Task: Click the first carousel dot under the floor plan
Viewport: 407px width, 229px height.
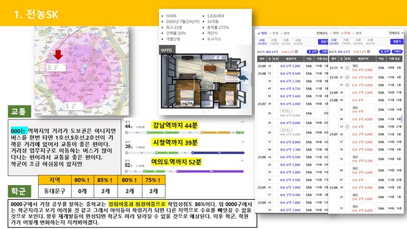Action: [x=203, y=112]
